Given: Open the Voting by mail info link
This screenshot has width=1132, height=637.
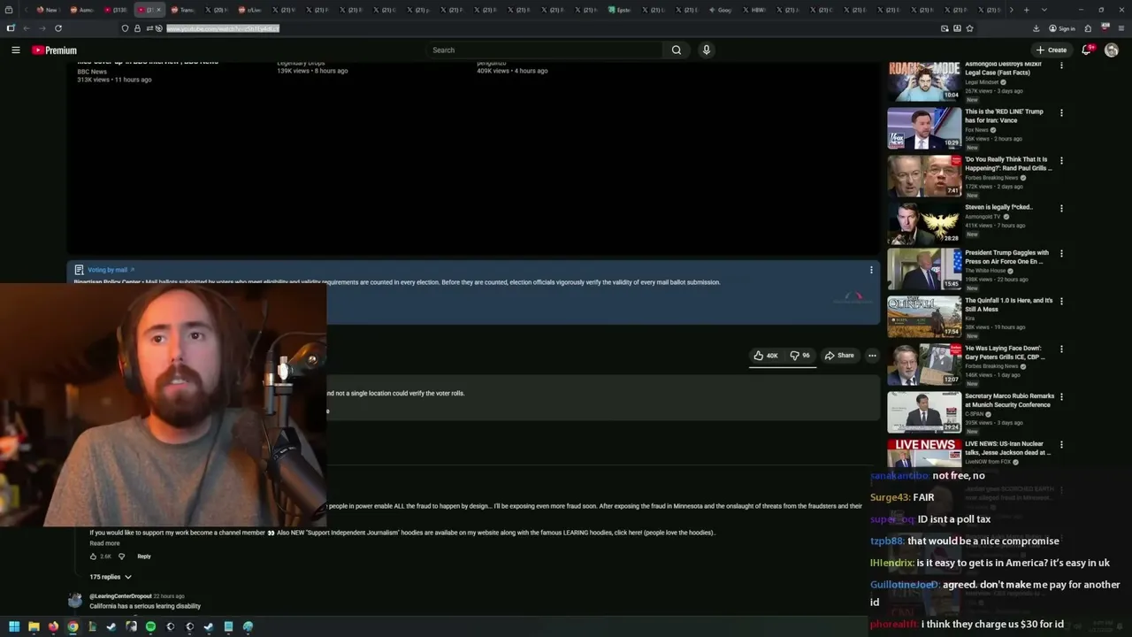Looking at the screenshot, I should (107, 270).
